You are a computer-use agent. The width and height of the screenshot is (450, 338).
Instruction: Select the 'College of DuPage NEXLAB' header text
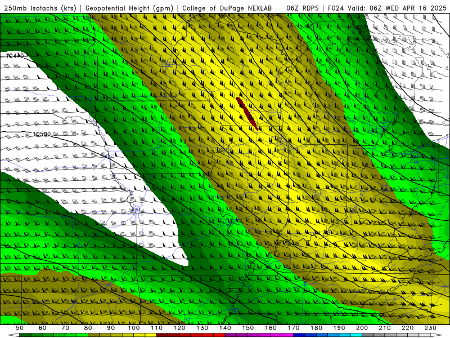[227, 8]
